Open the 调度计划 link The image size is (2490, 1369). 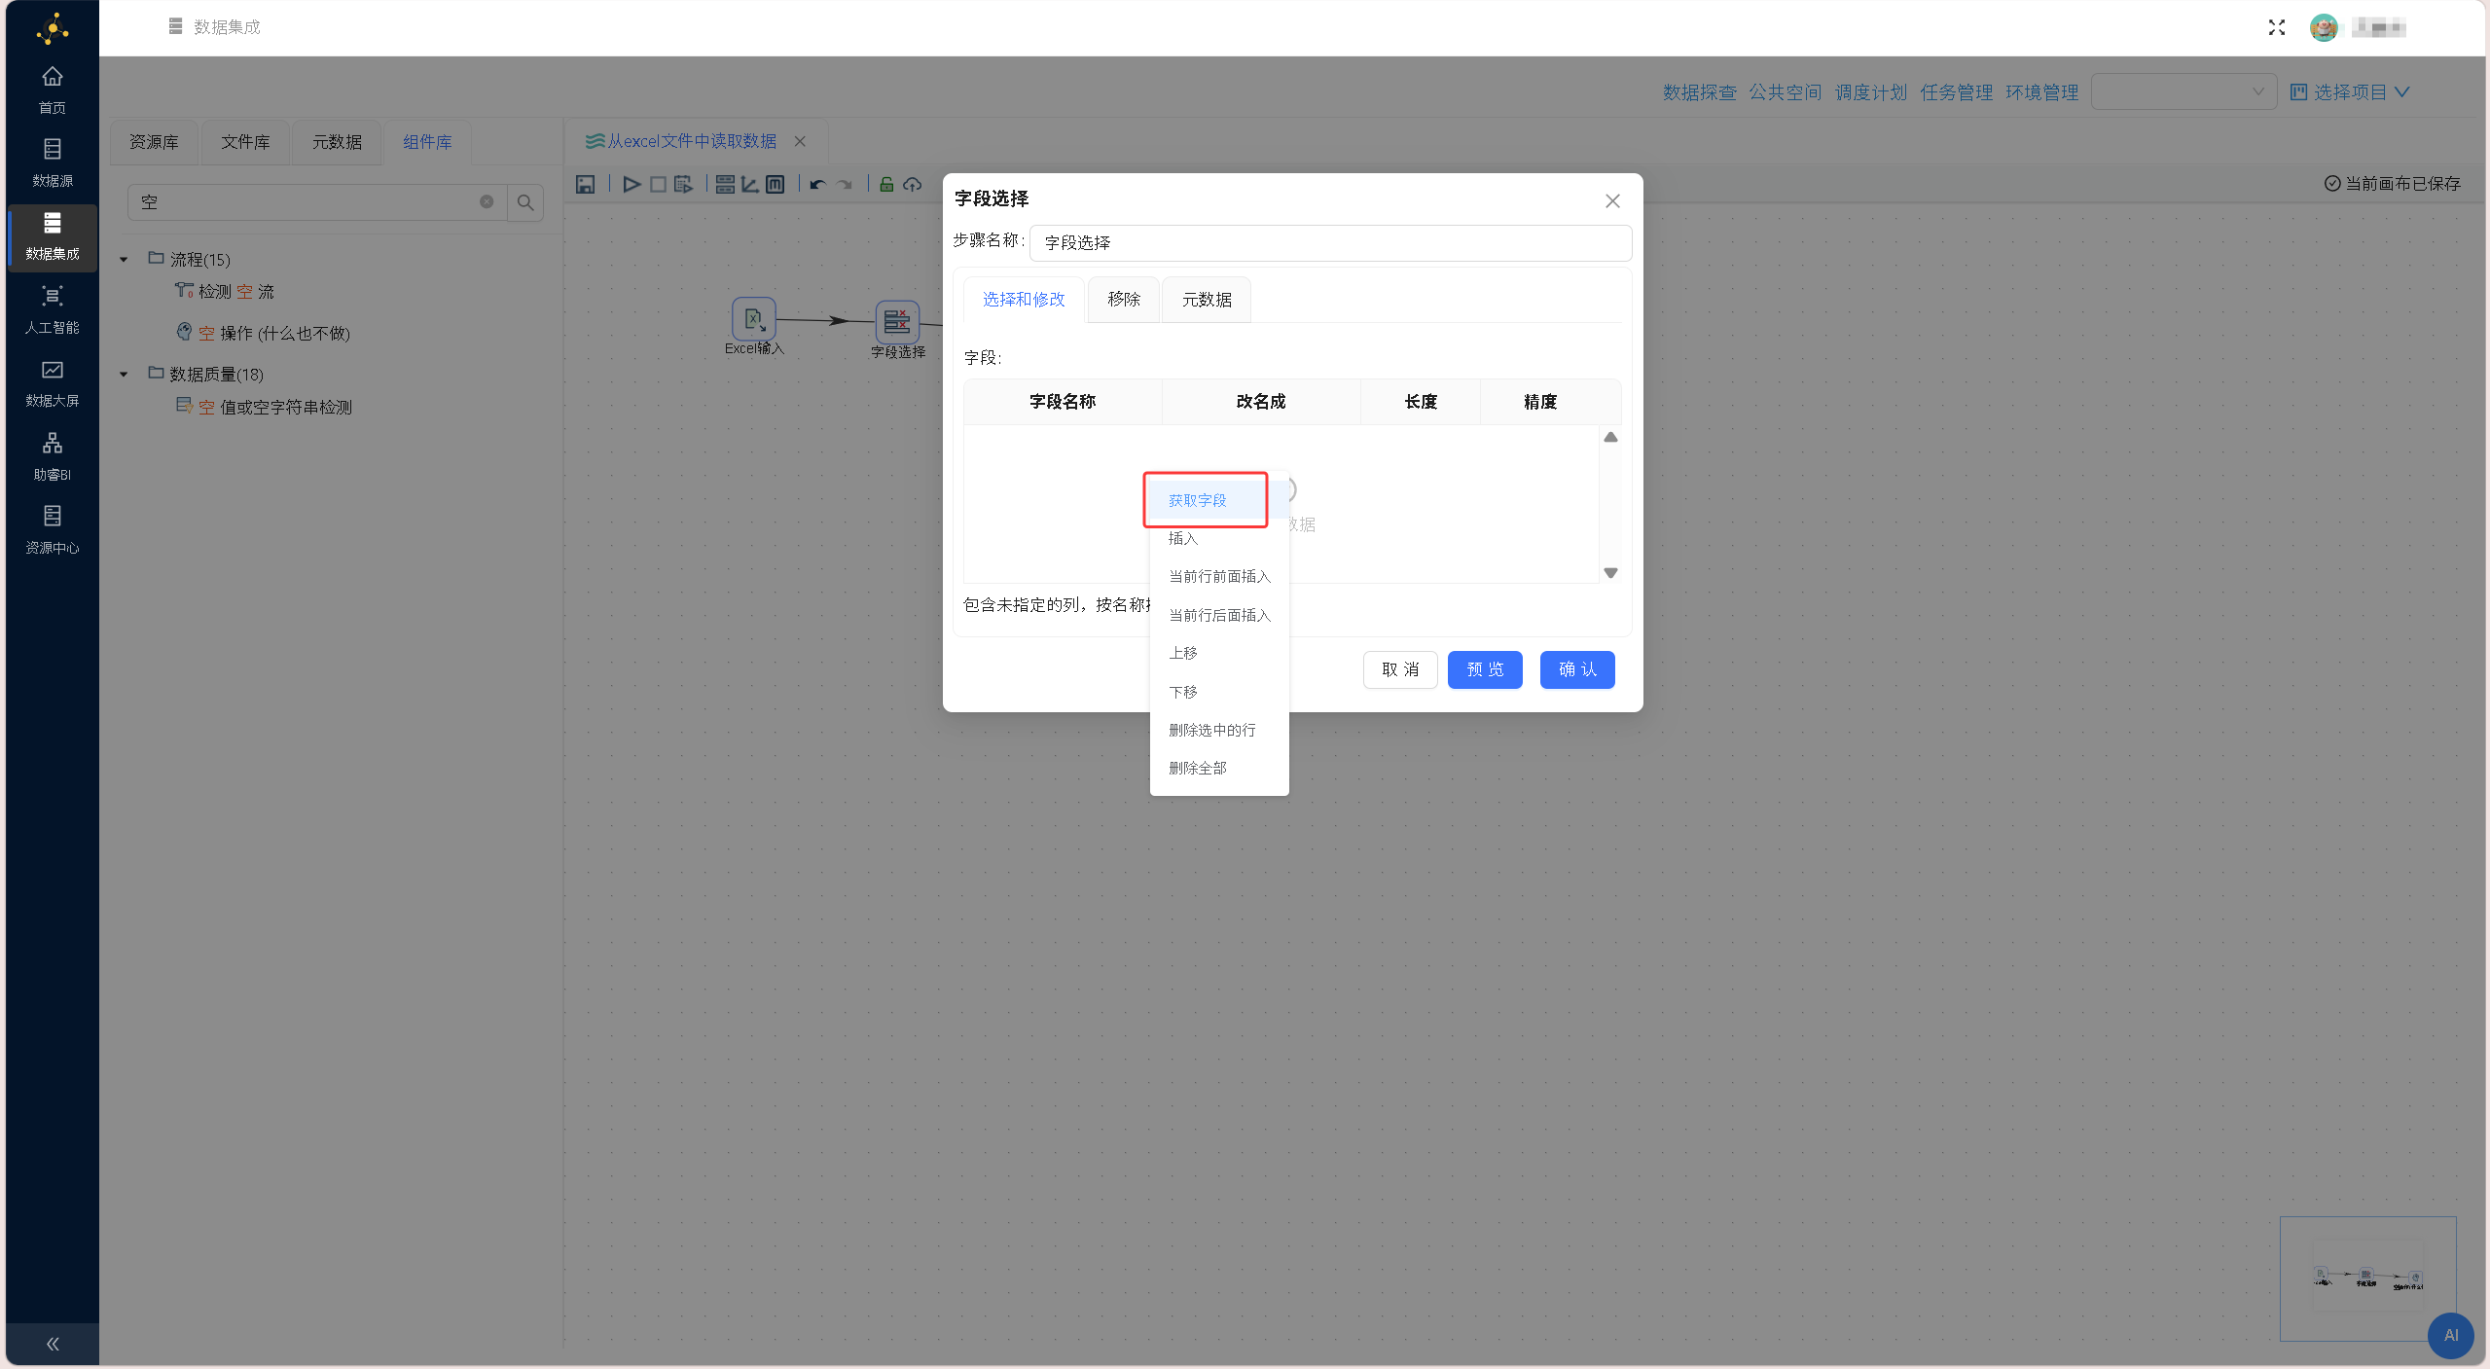click(1870, 91)
